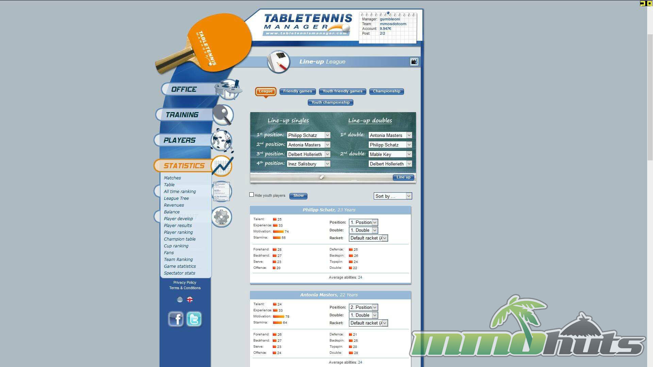653x367 pixels.
Task: Switch to the Youth championship tab
Action: 330,103
